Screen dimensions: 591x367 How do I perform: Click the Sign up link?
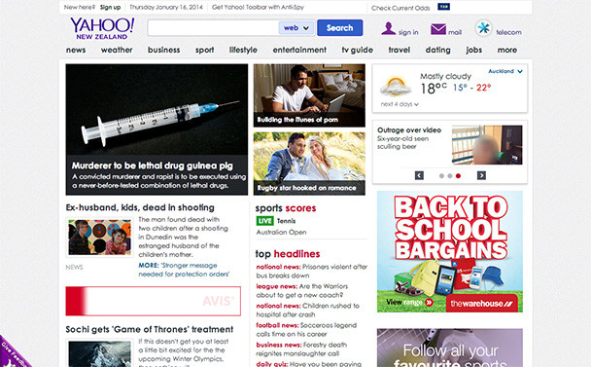(110, 7)
